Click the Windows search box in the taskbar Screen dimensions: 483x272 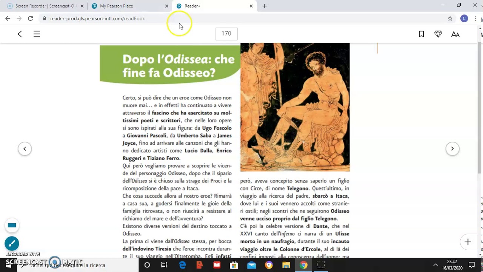[x=78, y=265]
